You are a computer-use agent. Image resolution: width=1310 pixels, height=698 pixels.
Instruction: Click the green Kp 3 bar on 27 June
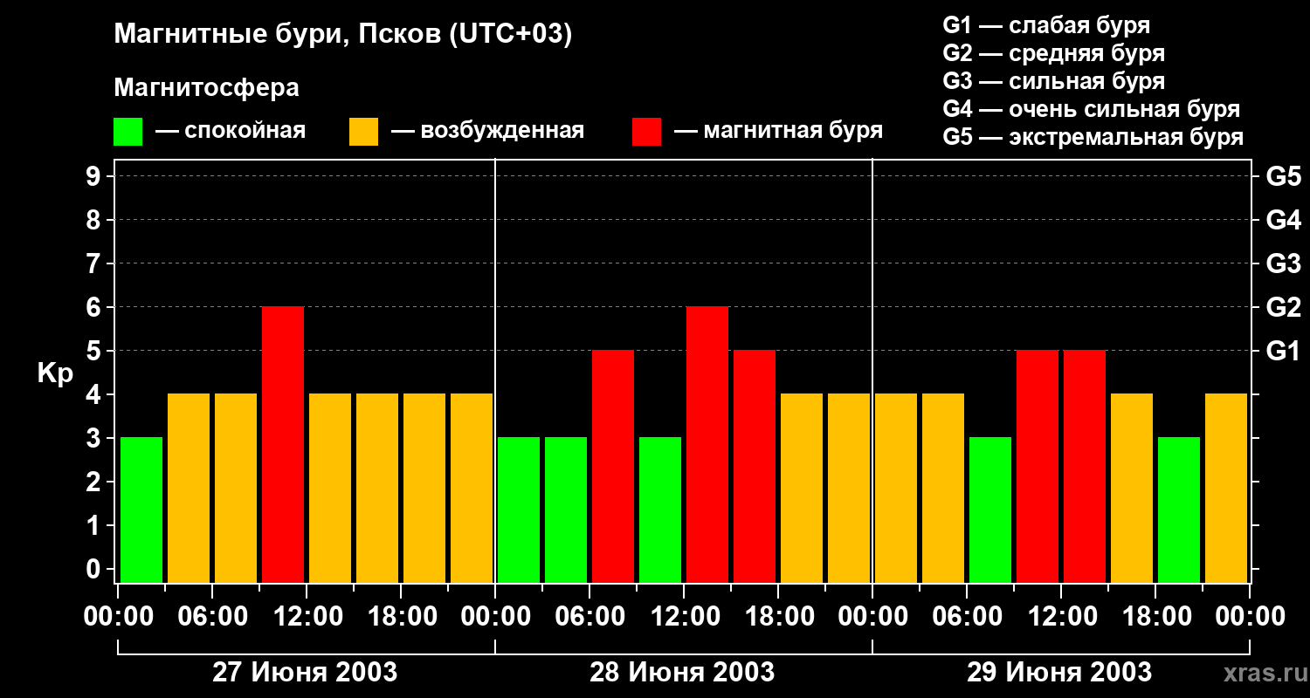coord(141,510)
